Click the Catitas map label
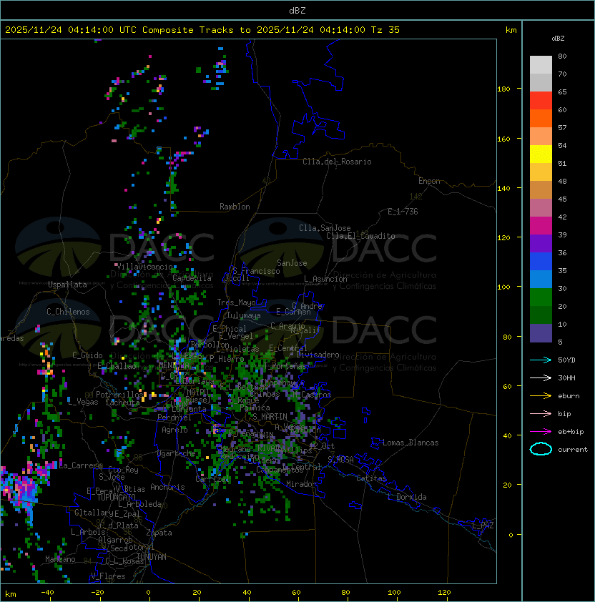595x602 pixels. point(371,478)
